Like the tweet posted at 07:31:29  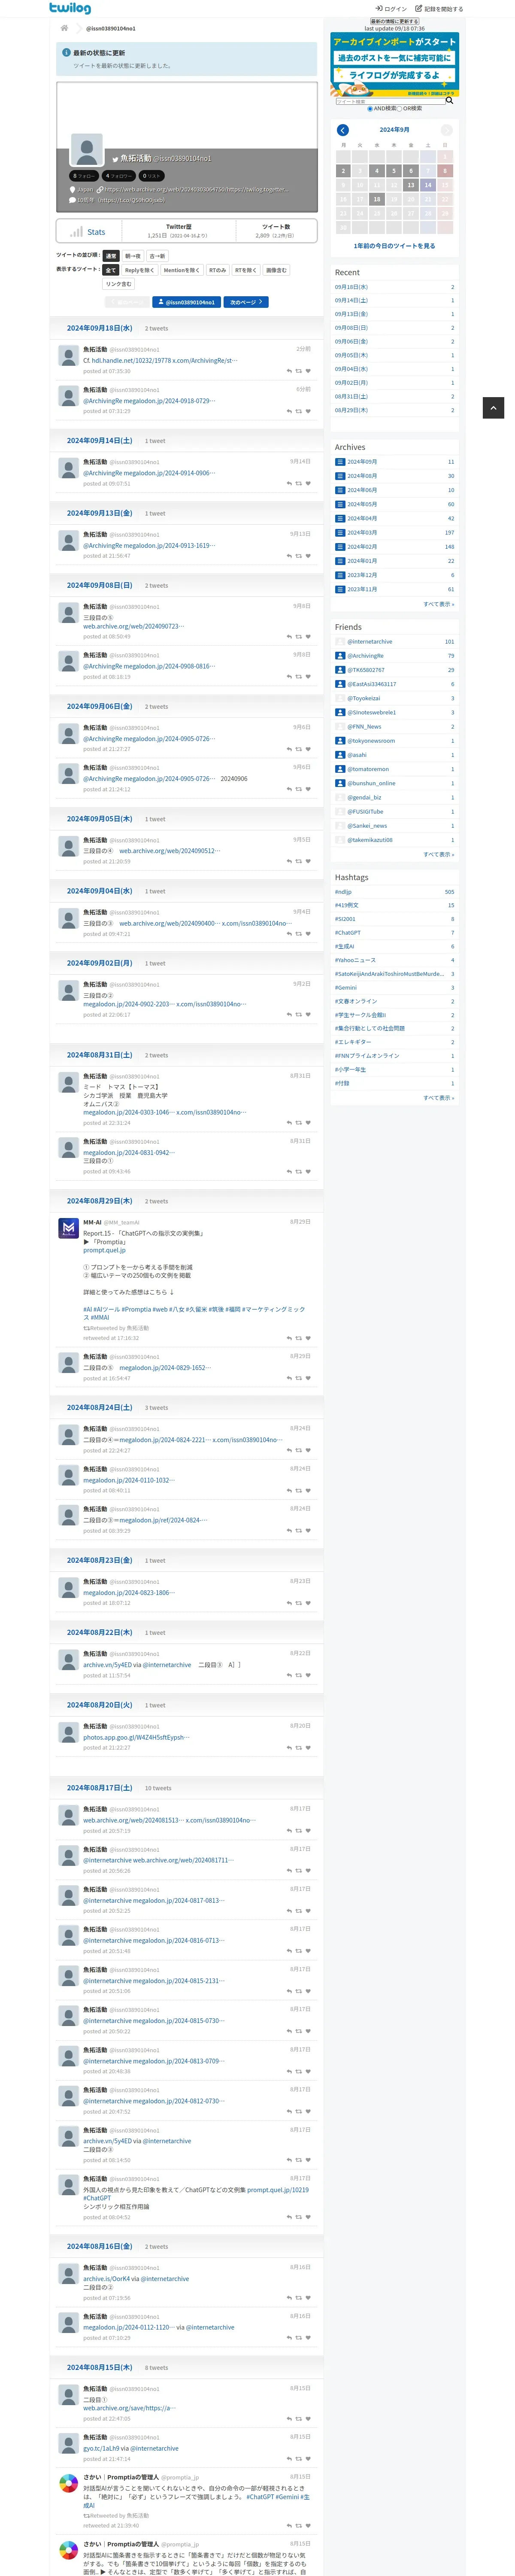tap(308, 411)
